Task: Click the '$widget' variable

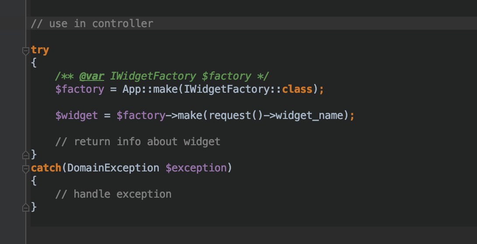Action: click(77, 115)
